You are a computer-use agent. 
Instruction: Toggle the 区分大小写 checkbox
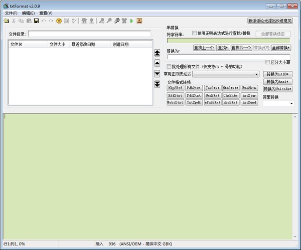tap(268, 62)
